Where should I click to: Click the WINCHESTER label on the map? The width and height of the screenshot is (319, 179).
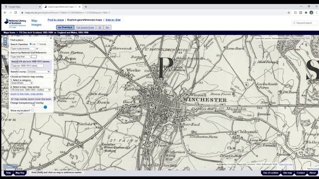[x=205, y=100]
